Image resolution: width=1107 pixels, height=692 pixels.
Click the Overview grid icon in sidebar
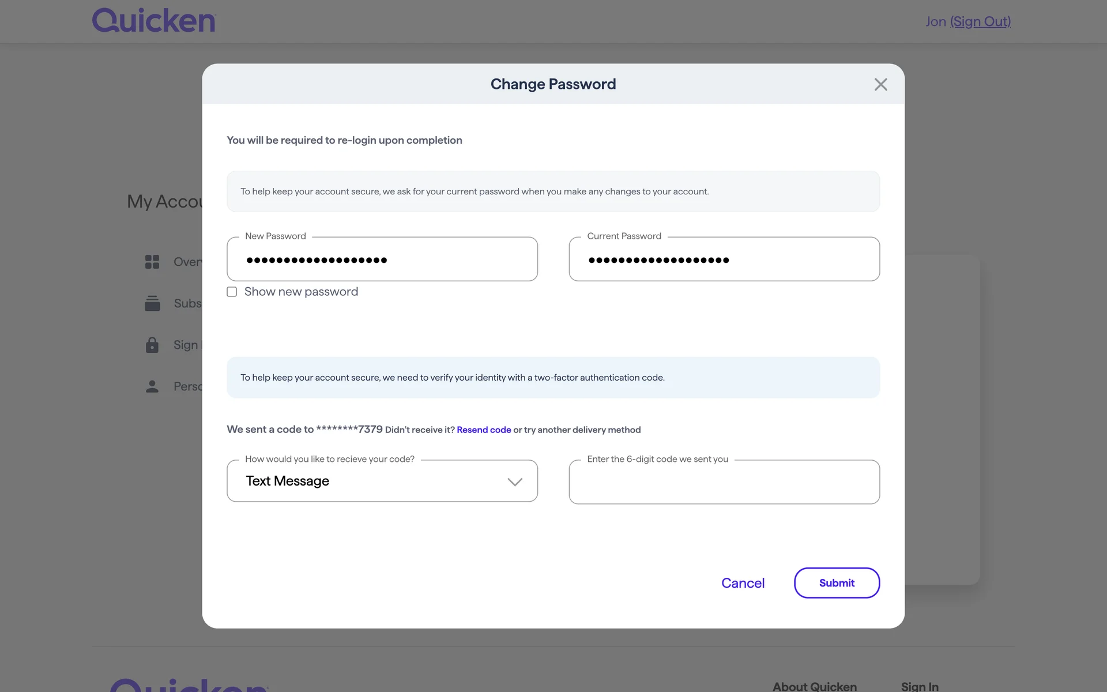[x=152, y=262]
